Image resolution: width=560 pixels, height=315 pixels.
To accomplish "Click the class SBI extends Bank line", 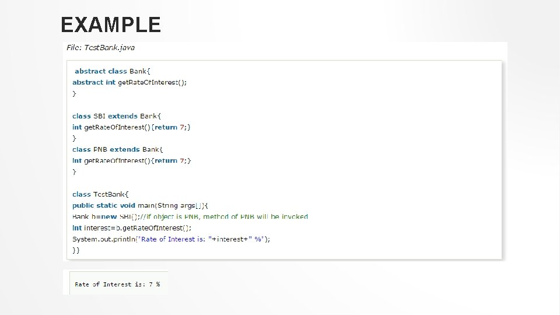I will click(x=117, y=116).
